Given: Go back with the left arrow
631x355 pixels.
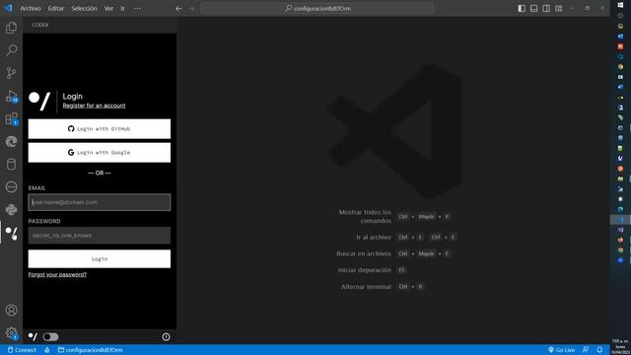Looking at the screenshot, I should click(178, 9).
